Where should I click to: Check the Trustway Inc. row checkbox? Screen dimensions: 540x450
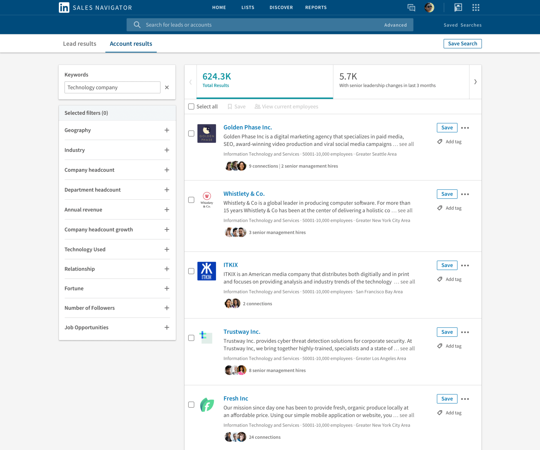[x=192, y=337]
